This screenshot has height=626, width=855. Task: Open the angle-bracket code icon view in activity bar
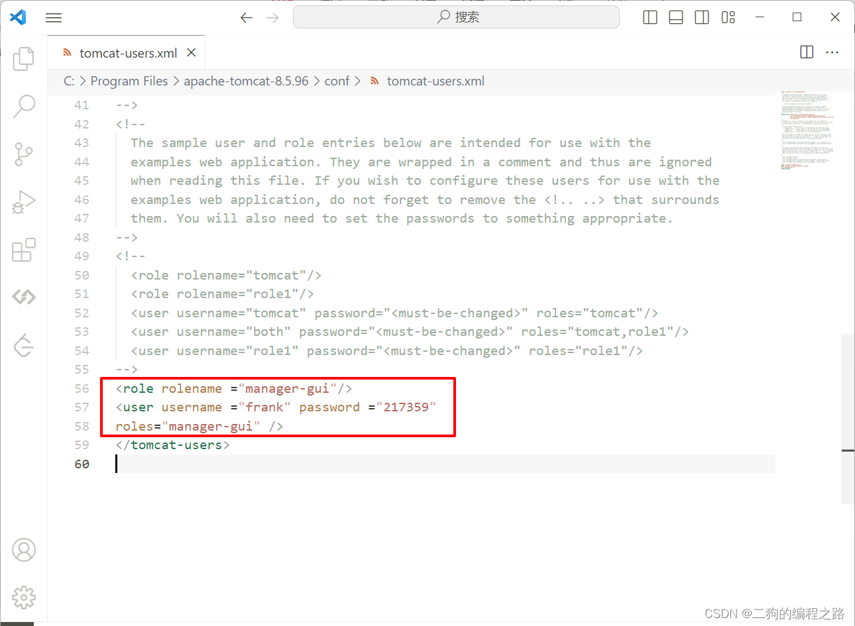click(x=24, y=297)
